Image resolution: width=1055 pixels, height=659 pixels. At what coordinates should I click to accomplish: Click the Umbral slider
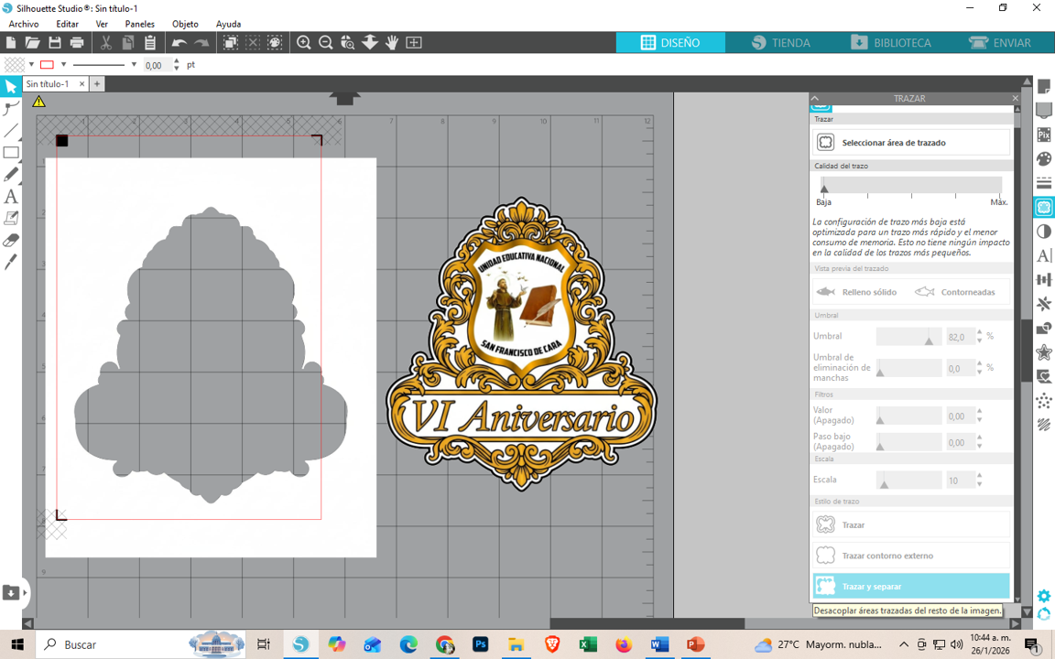908,336
